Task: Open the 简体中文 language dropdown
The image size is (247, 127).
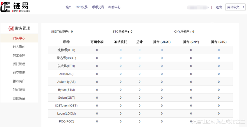Action: point(235,7)
